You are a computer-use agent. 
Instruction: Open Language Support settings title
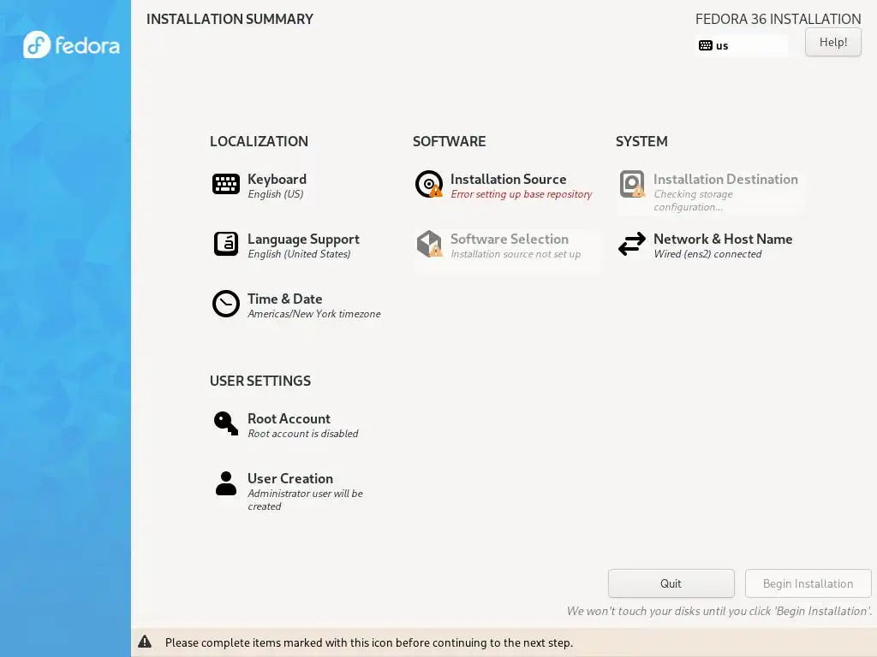tap(303, 240)
